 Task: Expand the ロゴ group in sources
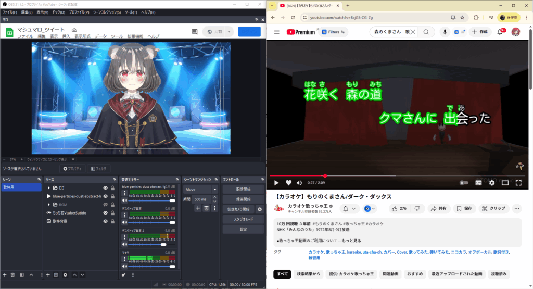tap(49, 188)
